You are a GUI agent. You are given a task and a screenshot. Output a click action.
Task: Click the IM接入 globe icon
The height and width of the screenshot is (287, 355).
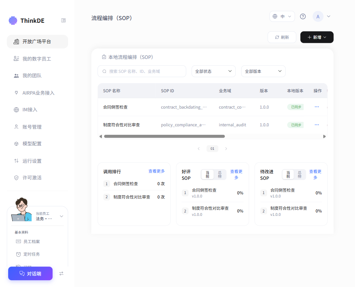pos(16,110)
